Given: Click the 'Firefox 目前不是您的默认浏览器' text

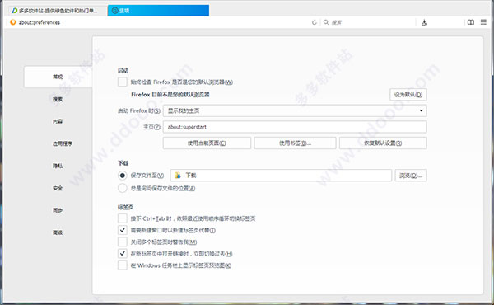Looking at the screenshot, I should [x=170, y=95].
